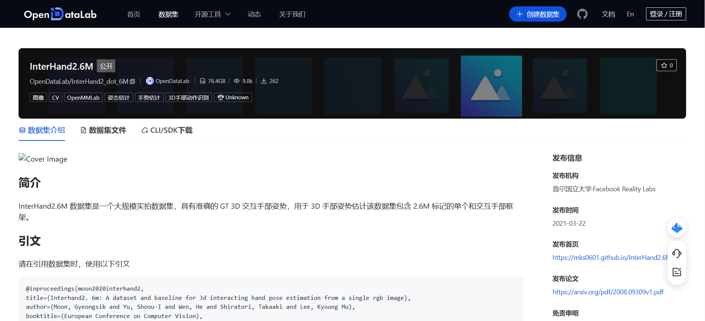This screenshot has height=321, width=705.
Task: Click the 发布信息 heading
Action: point(567,158)
